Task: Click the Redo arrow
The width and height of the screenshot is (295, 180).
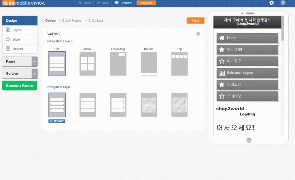Action: click(x=98, y=3)
